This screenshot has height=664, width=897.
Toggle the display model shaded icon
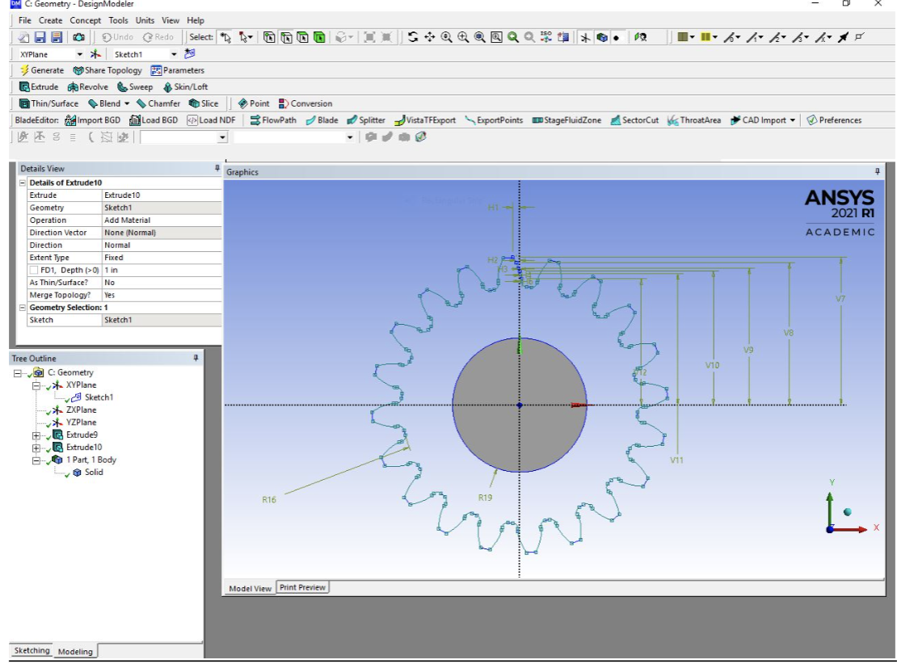[x=601, y=37]
